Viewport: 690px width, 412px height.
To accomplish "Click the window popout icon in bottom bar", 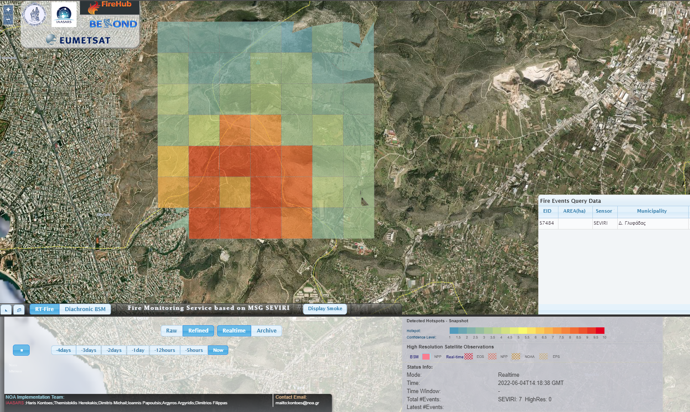I will (x=19, y=310).
